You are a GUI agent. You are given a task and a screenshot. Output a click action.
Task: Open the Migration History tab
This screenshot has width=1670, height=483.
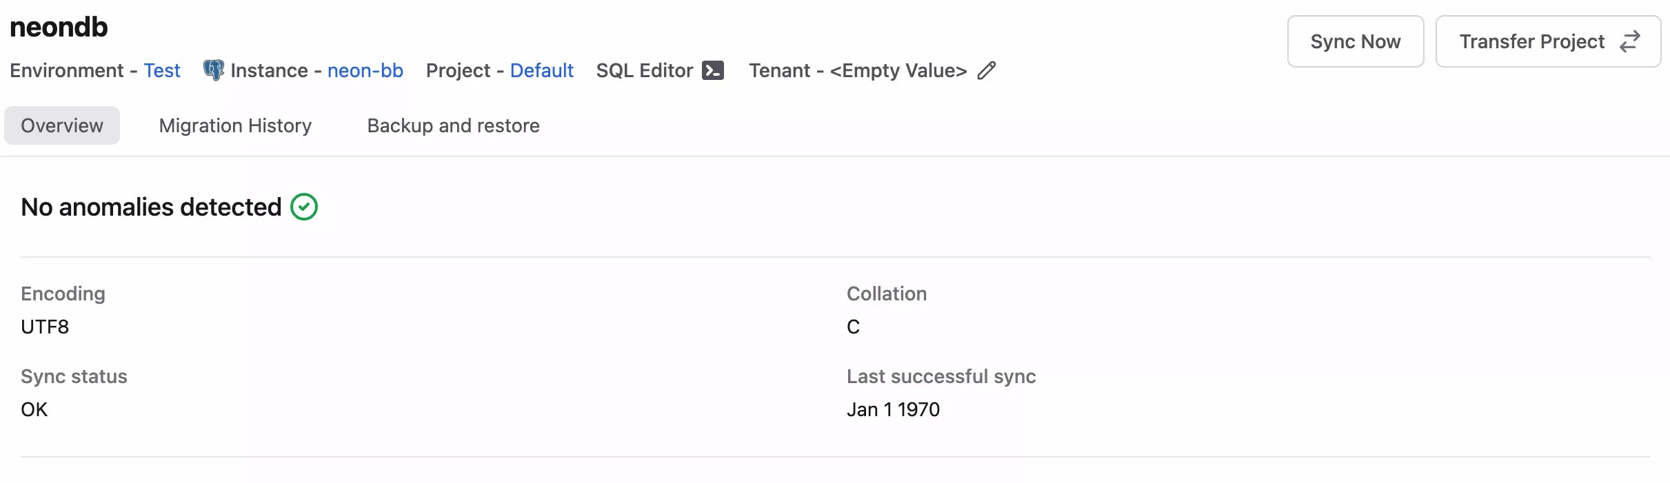[x=235, y=125]
